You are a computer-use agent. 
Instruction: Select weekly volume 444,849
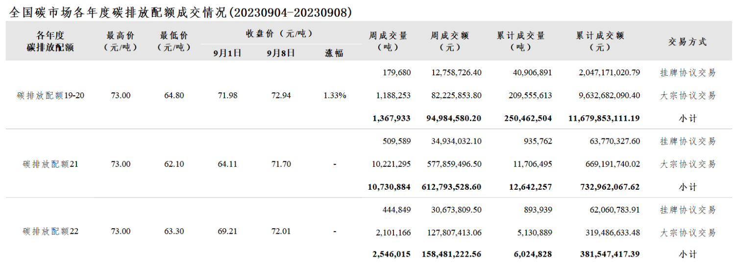[396, 210]
